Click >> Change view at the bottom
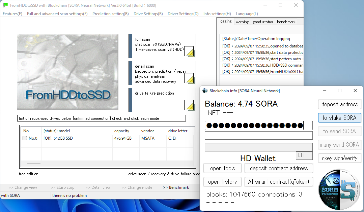The image size is (364, 212). coord(23,187)
